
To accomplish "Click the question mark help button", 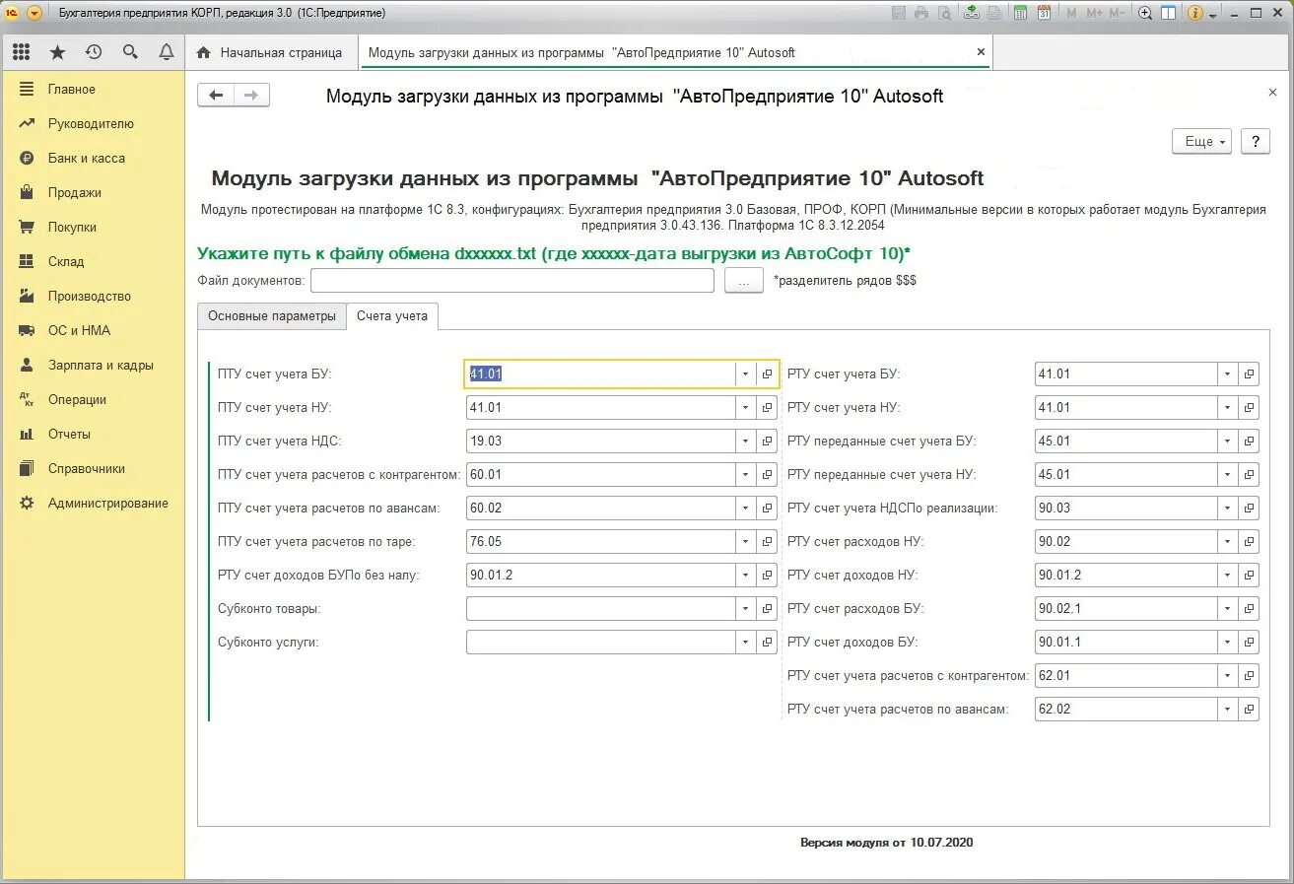I will coord(1255,142).
